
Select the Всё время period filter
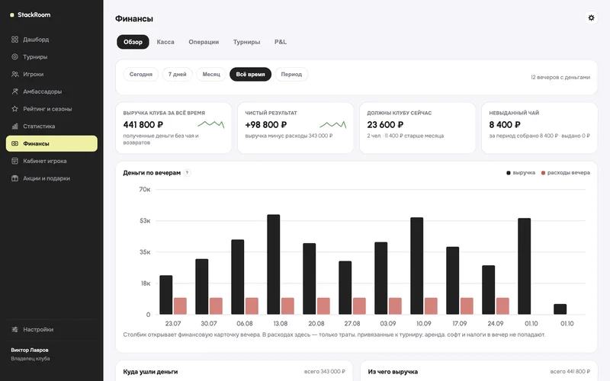pyautogui.click(x=251, y=74)
